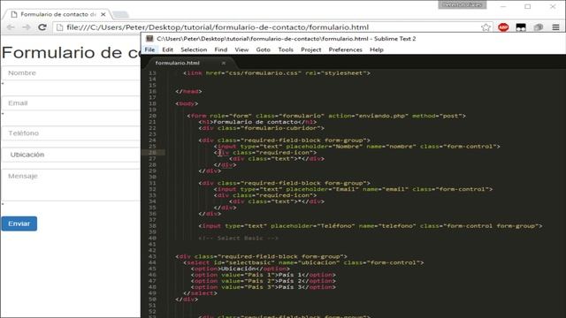Click the gray extension icon in Chrome toolbar
Image resolution: width=566 pixels, height=318 pixels.
(x=539, y=27)
